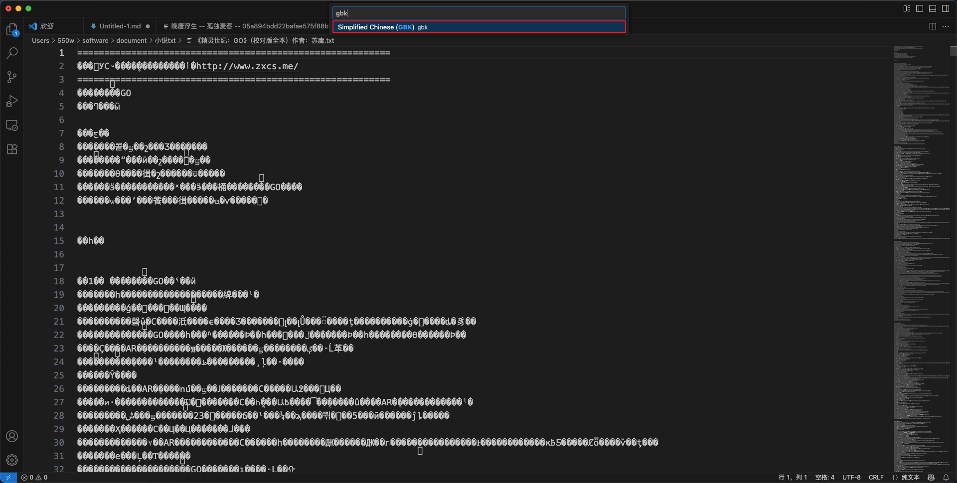Toggle the secondary side bar visibility
This screenshot has width=957, height=483.
pos(946,8)
